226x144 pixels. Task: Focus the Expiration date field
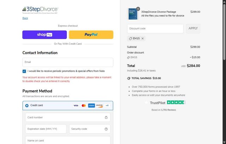pos(46,129)
